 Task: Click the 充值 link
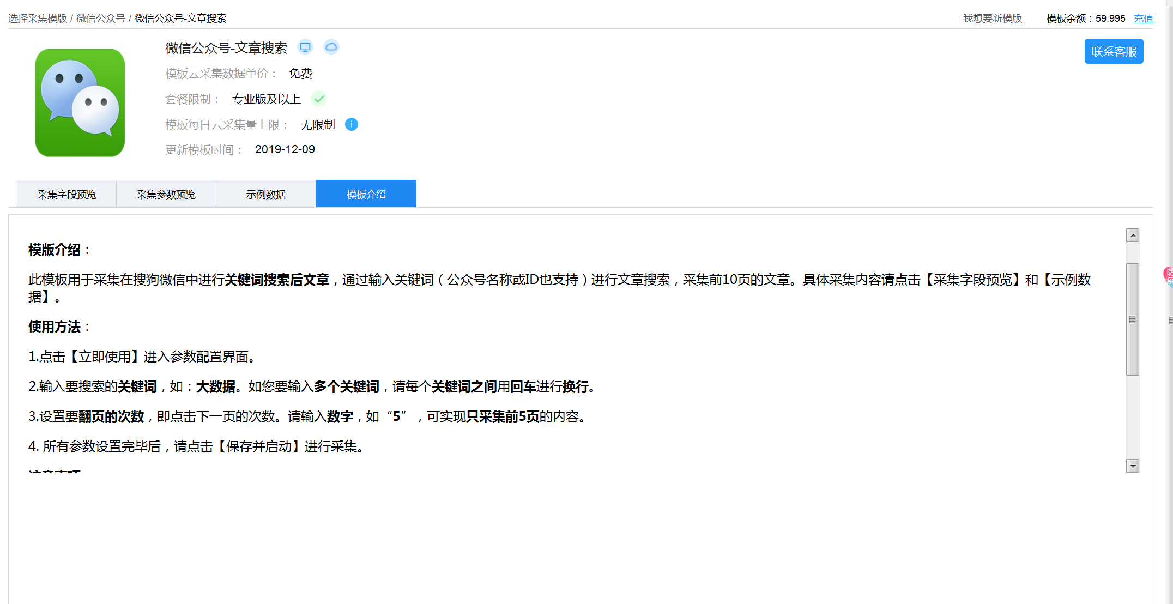pos(1143,19)
